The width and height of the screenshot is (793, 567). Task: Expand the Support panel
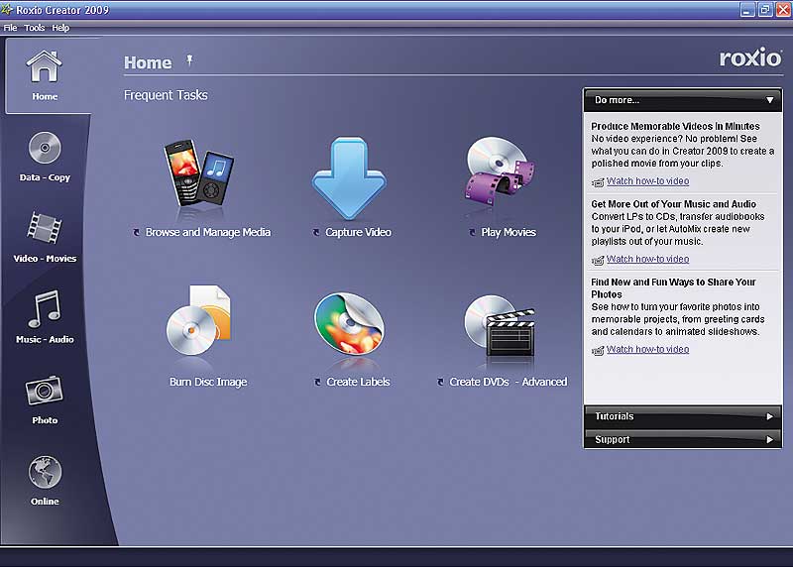coord(683,439)
